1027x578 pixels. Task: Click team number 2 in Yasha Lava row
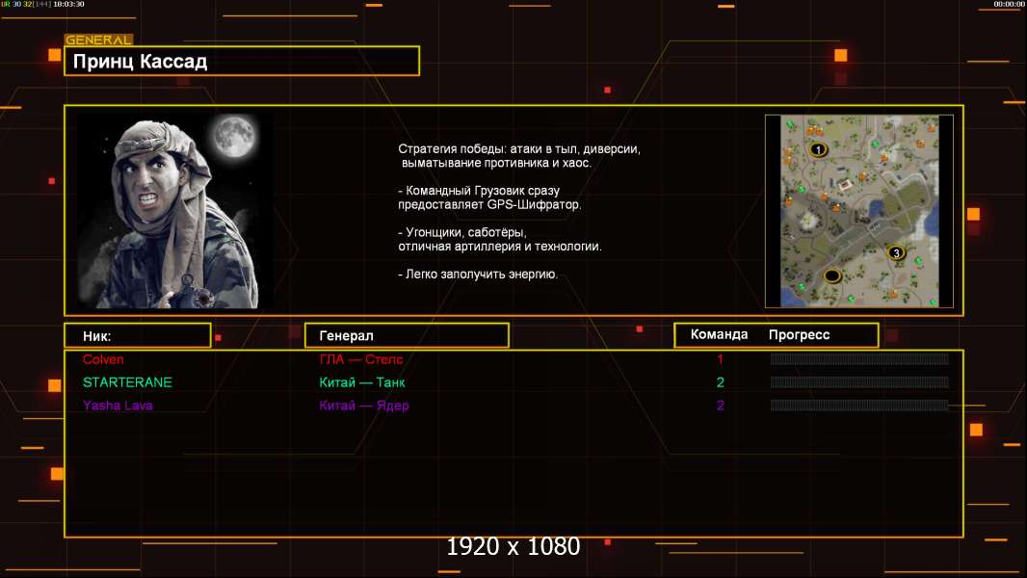(x=720, y=406)
